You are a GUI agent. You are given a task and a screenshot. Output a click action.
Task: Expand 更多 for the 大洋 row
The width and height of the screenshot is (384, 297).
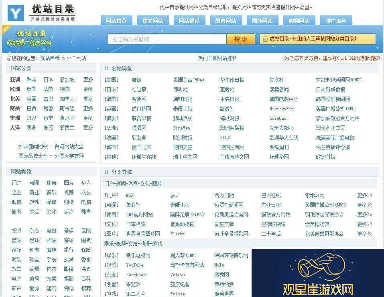(88, 127)
